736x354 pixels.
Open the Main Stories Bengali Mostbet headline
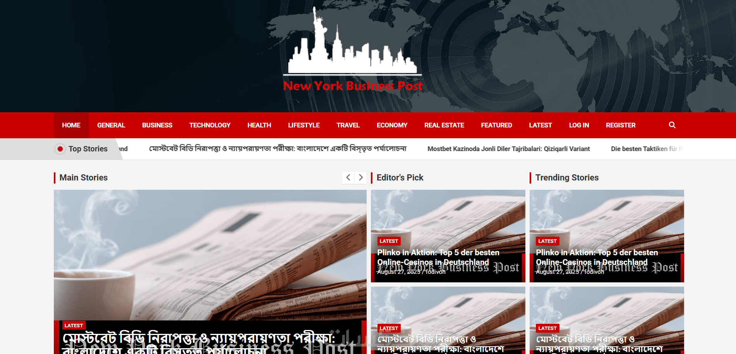[199, 343]
